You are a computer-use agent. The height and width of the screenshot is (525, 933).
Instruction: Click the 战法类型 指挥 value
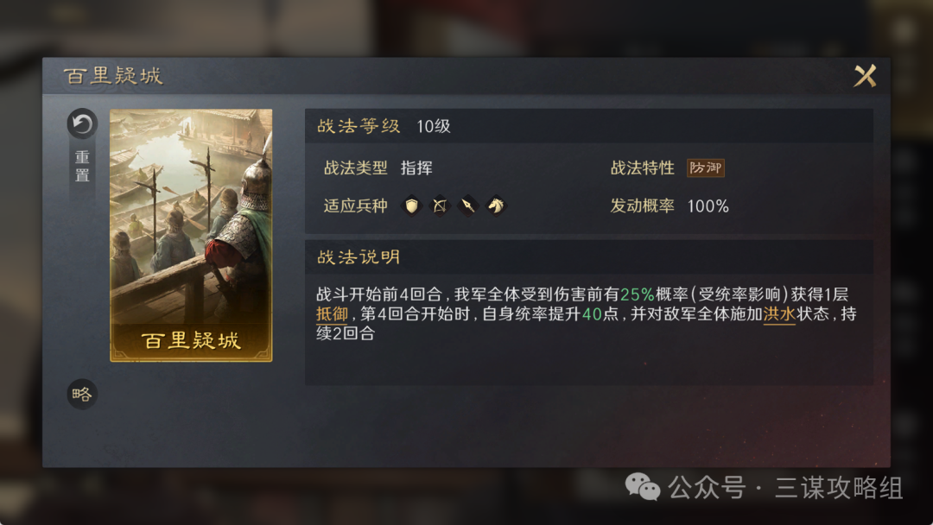coord(416,168)
